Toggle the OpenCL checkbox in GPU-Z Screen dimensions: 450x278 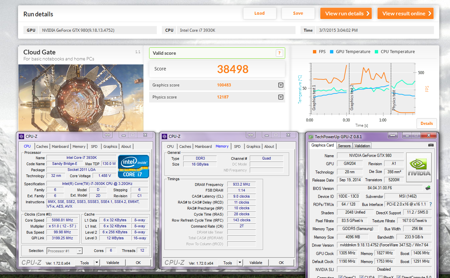coord(340,277)
